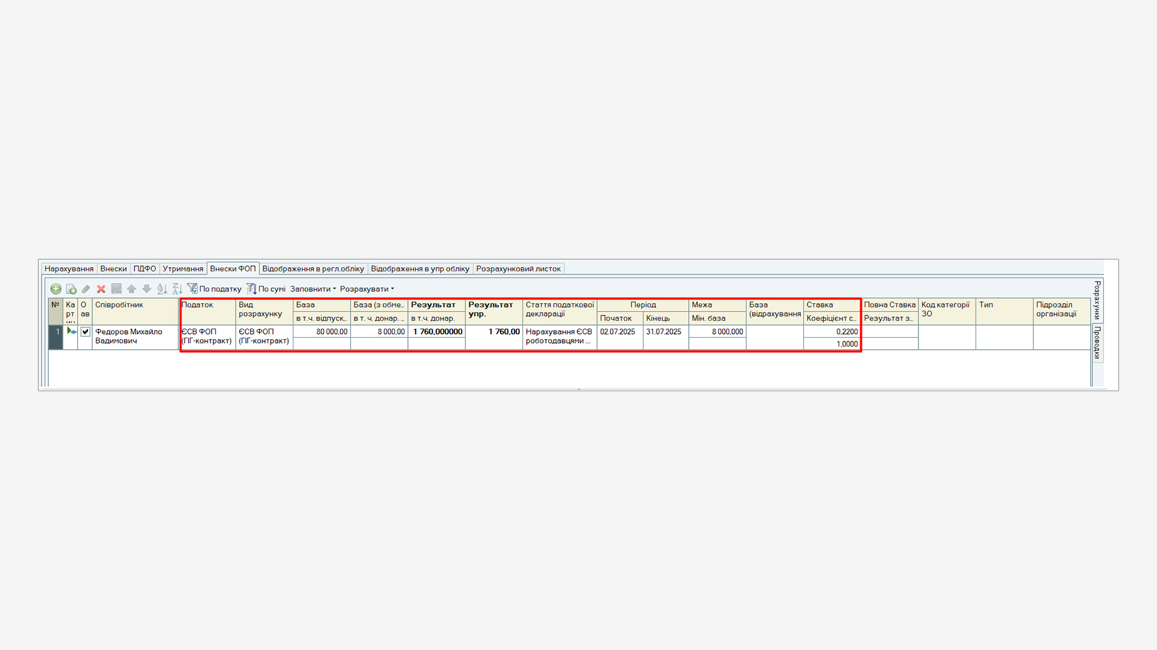
Task: Click the ЄСВ ФОП cell under Податок
Action: pyautogui.click(x=208, y=337)
